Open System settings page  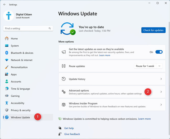28,46
